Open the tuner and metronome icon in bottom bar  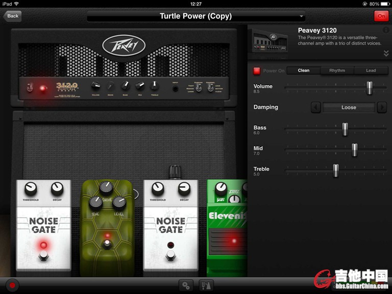pos(206,285)
